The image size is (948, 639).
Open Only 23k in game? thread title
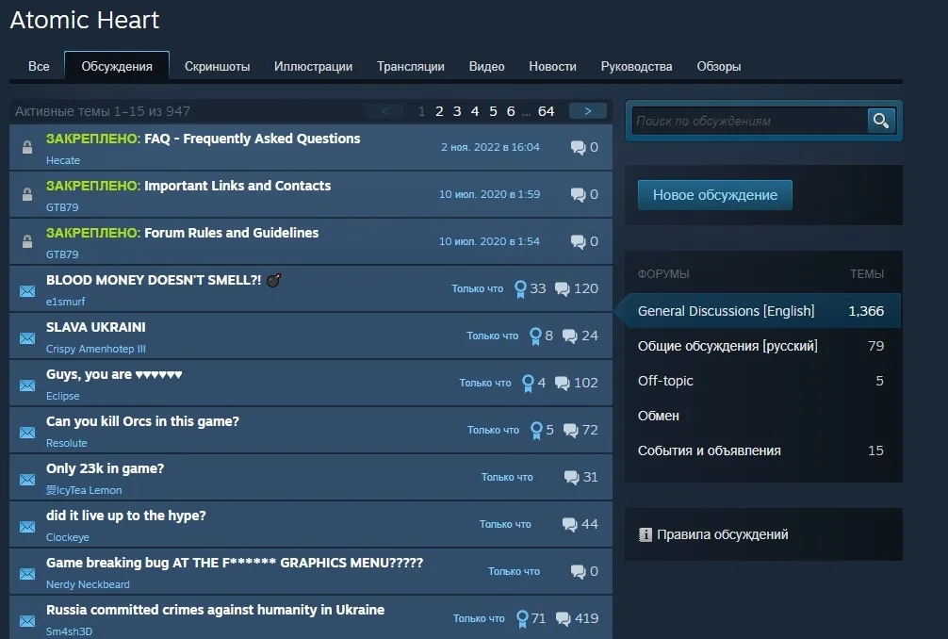coord(106,468)
